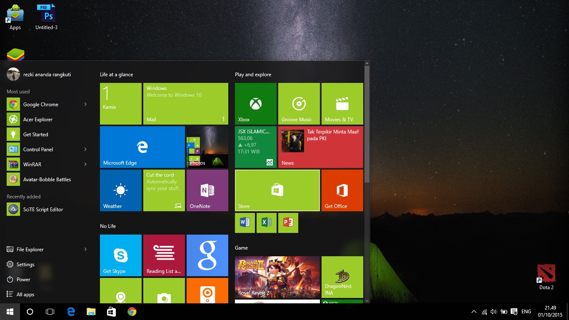This screenshot has width=569, height=320.
Task: Open the JSX Islamic stock tile
Action: pyautogui.click(x=255, y=147)
